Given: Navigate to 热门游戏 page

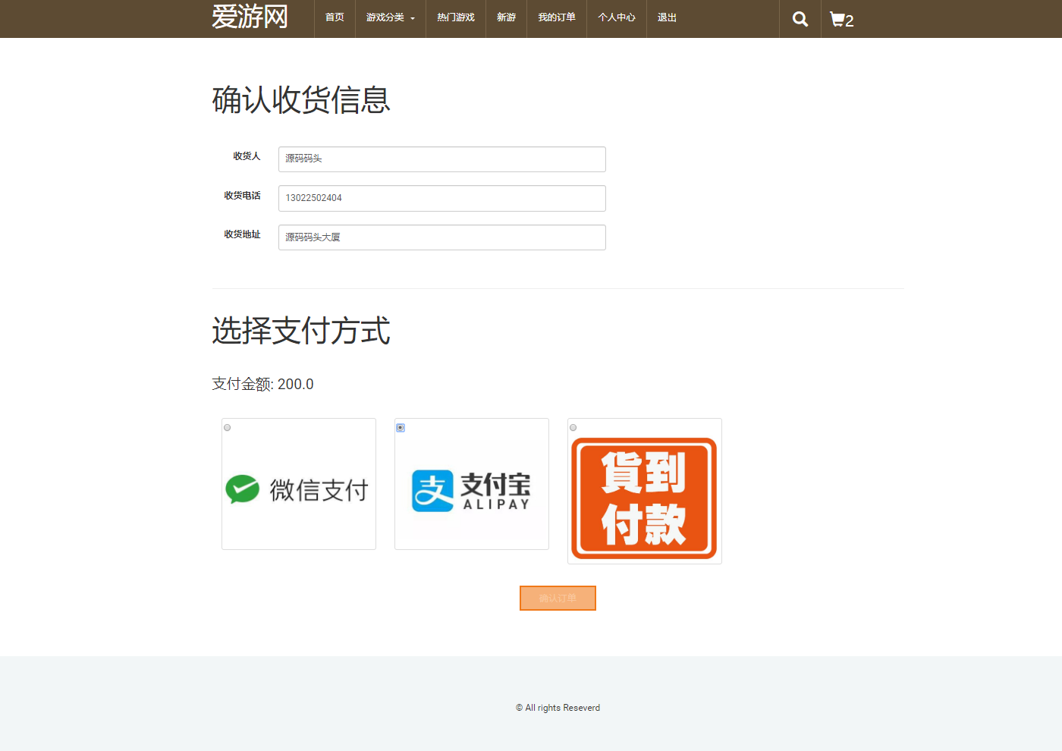Looking at the screenshot, I should (455, 17).
